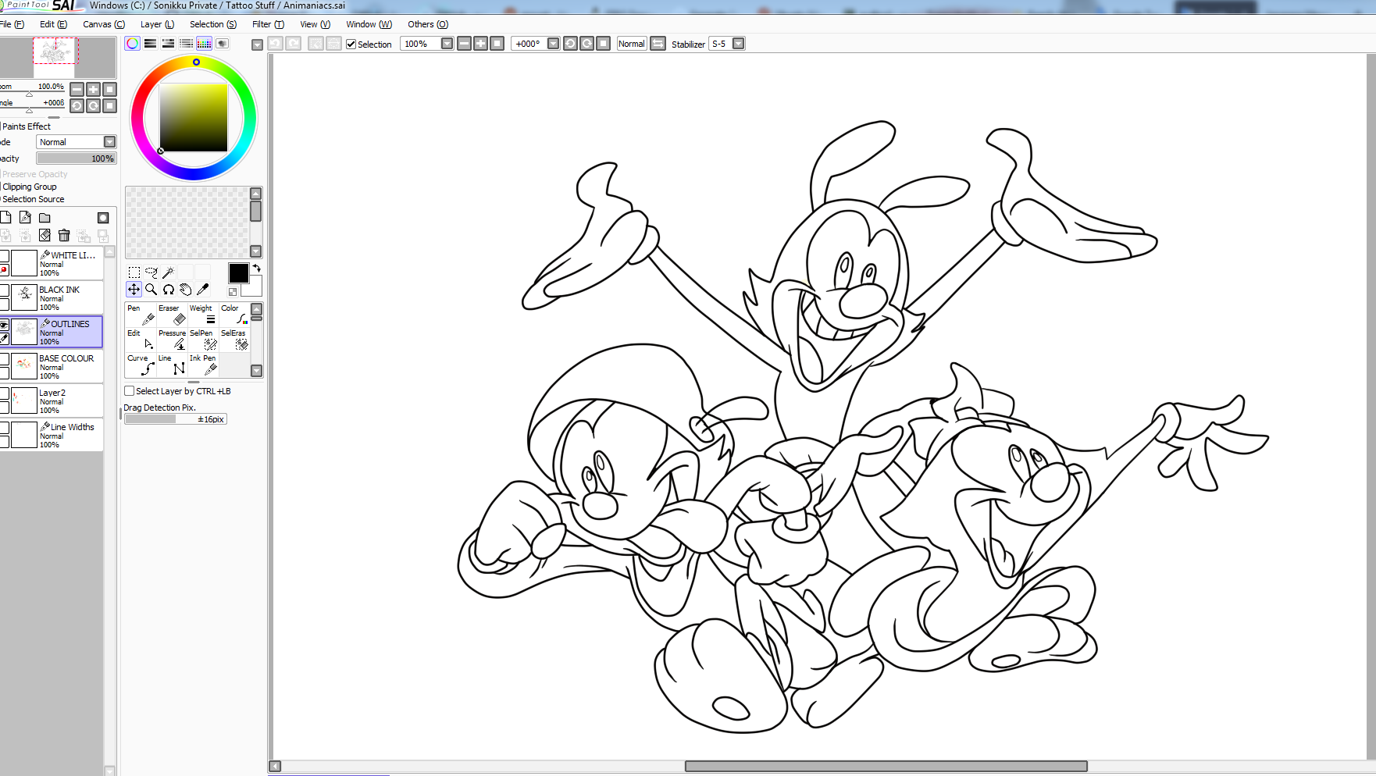Clear the layer with eraser icon
This screenshot has height=776, width=1376.
45,235
